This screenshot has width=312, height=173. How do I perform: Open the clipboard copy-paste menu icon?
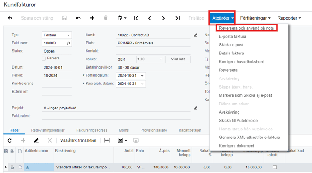(122, 18)
